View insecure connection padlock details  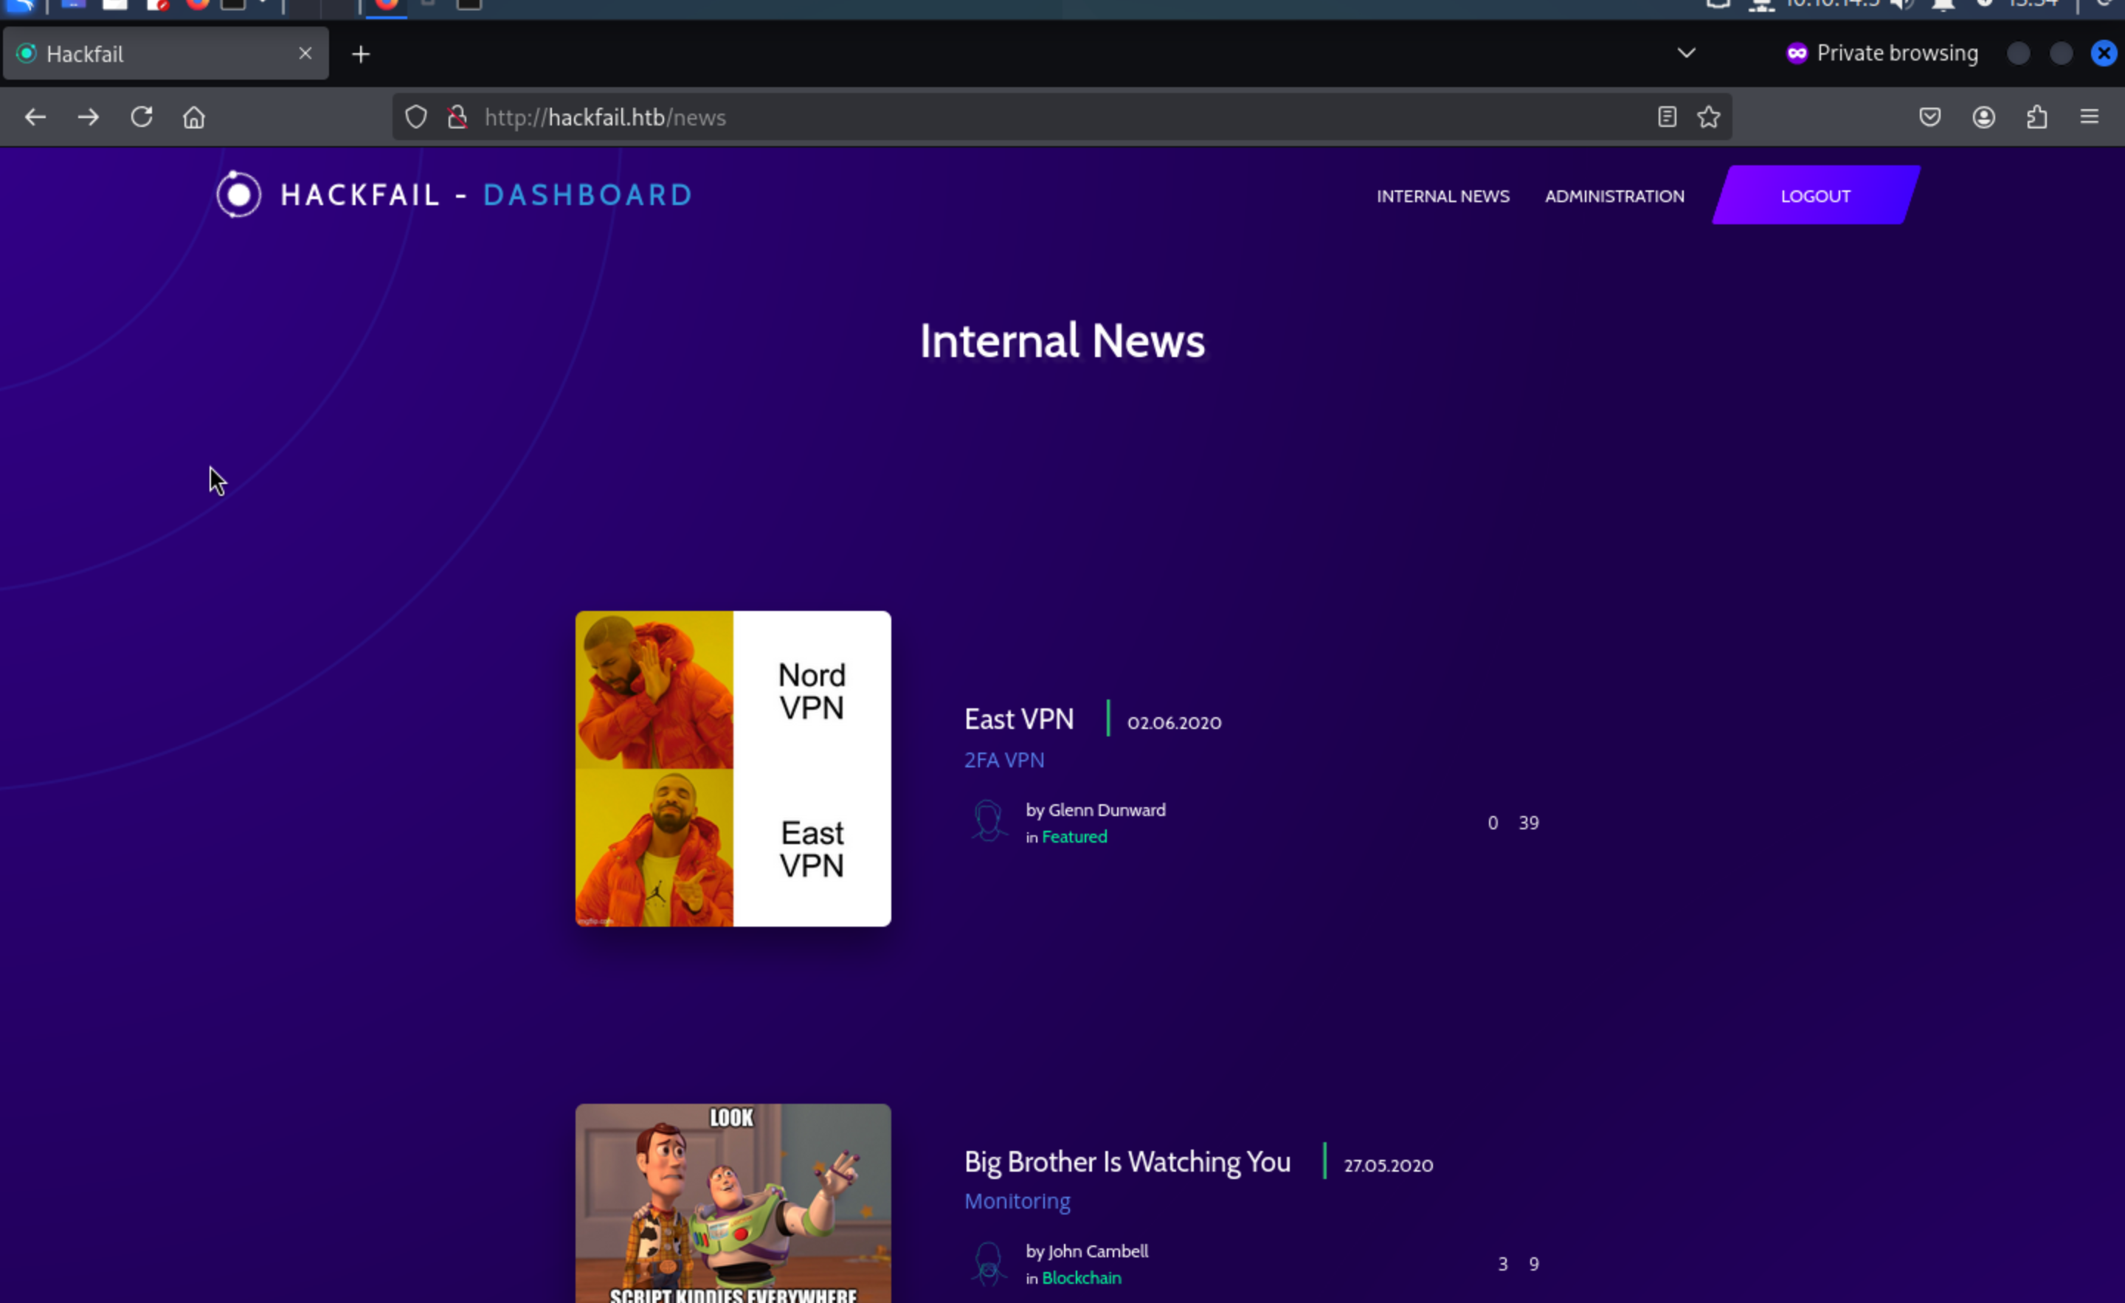point(457,117)
